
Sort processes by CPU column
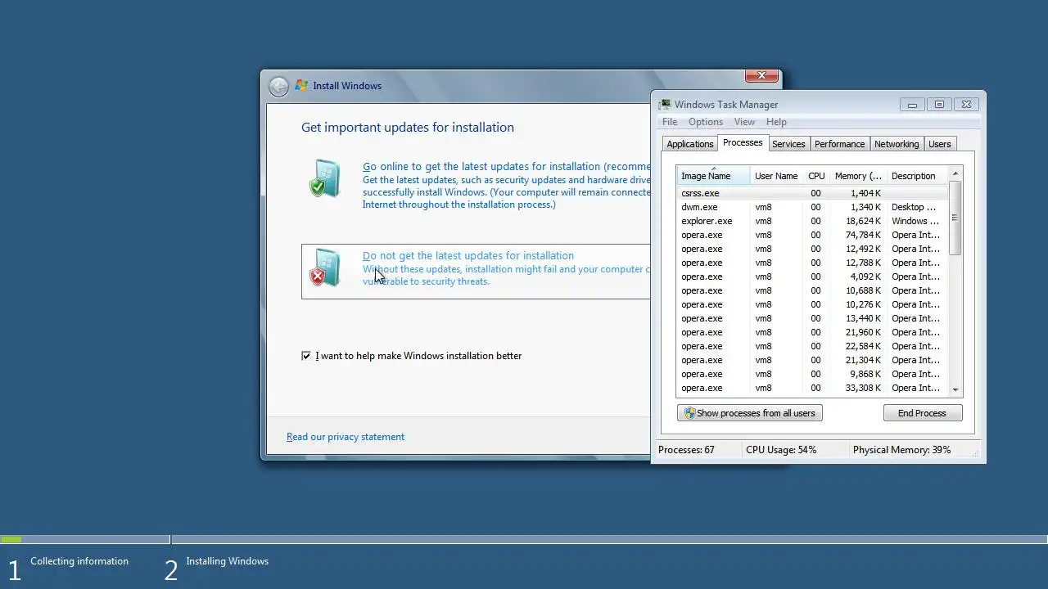[816, 176]
